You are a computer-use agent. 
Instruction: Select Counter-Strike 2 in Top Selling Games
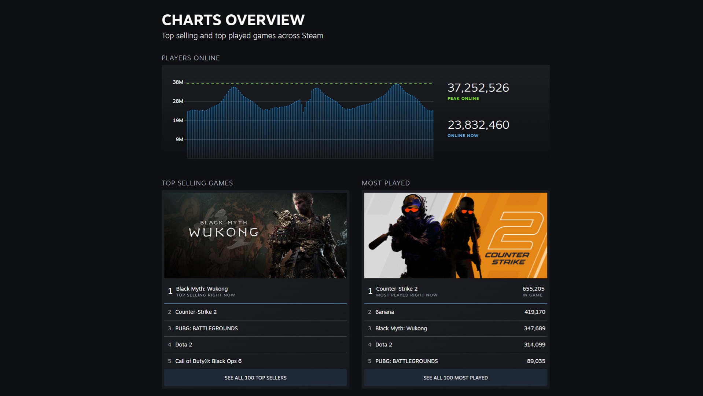(x=196, y=312)
